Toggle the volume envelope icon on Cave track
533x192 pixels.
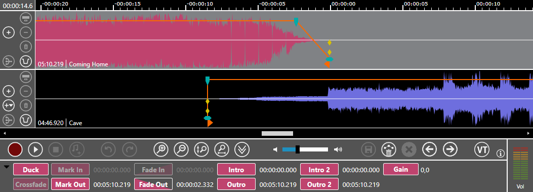click(26, 120)
